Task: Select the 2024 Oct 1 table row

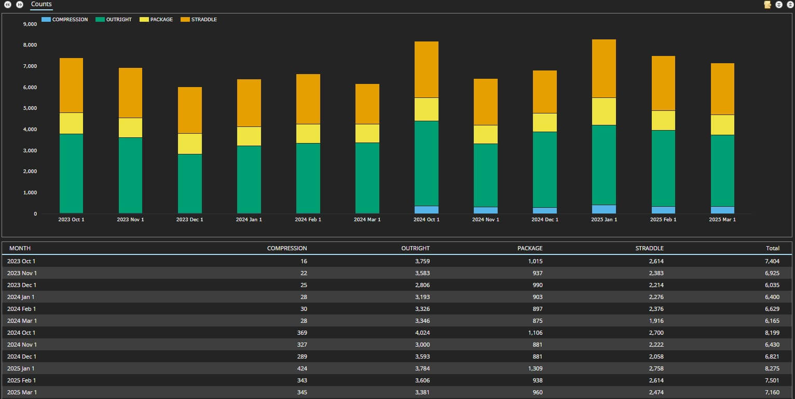Action: [397, 333]
